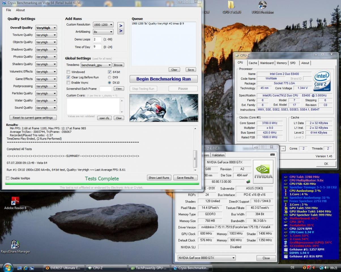
Task: Open the File menu
Action: (8, 10)
